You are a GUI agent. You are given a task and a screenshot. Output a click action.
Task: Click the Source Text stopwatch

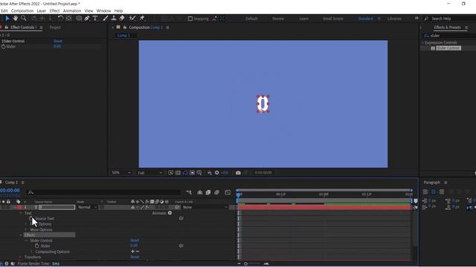[x=31, y=218]
